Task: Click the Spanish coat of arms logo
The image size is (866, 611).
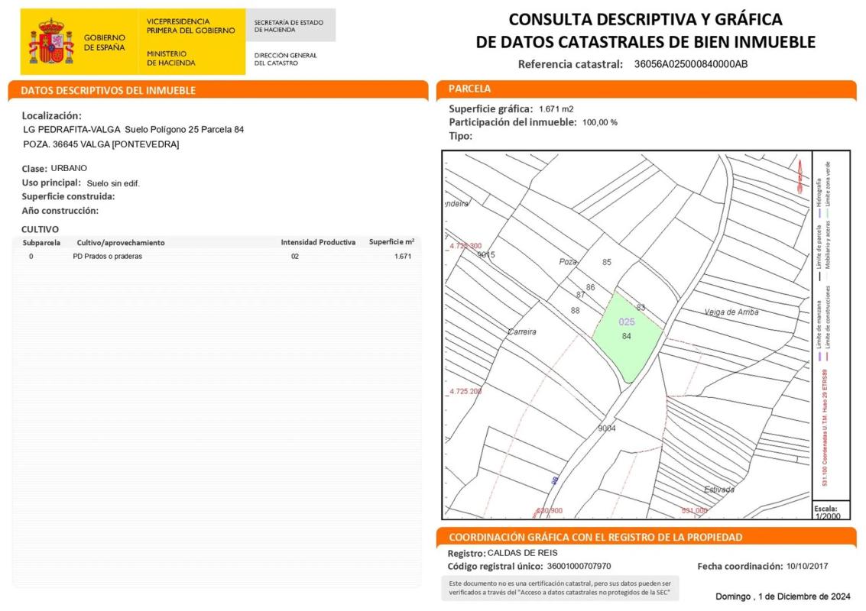Action: click(x=50, y=42)
